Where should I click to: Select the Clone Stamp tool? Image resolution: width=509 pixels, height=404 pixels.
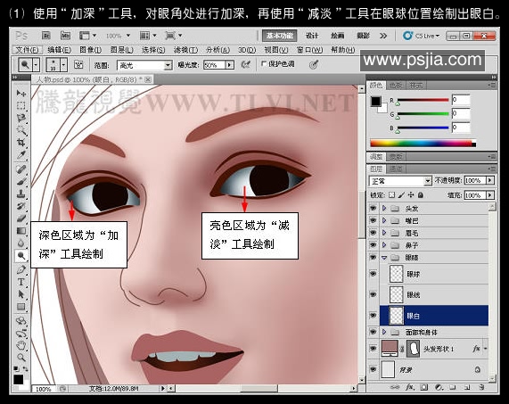coord(21,194)
